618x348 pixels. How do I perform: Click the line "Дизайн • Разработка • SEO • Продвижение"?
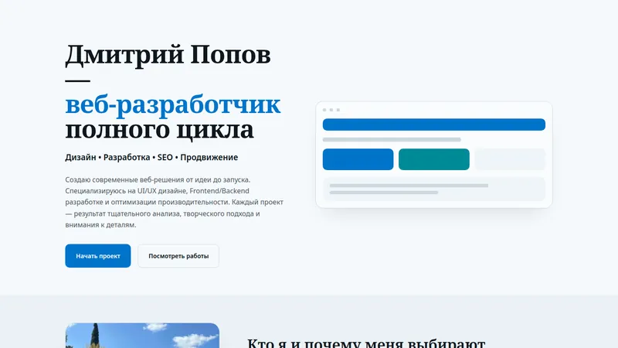pyautogui.click(x=151, y=157)
